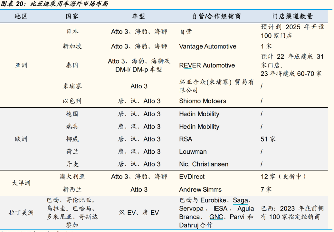Click the 国家 column header
The width and height of the screenshot is (334, 232).
coord(72,16)
